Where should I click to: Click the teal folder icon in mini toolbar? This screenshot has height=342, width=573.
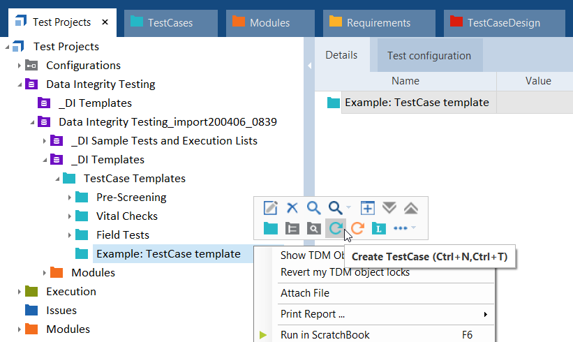coord(270,228)
